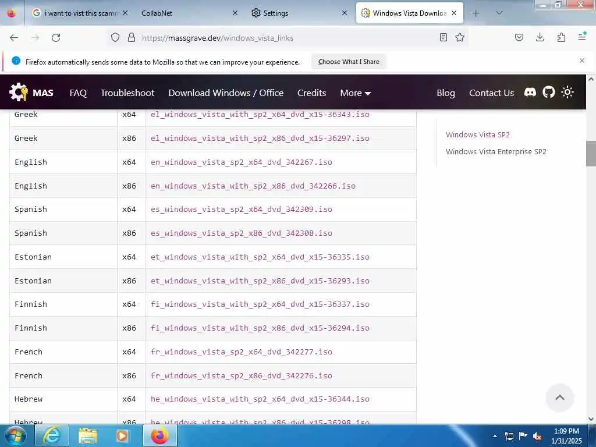Reload the page with refresh icon

[56, 38]
